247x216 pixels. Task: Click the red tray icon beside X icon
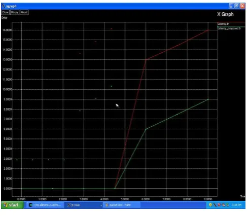[x=219, y=205]
